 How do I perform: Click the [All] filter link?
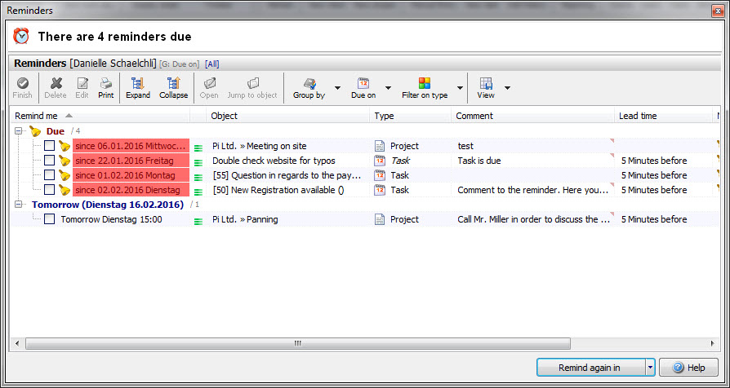(x=211, y=64)
